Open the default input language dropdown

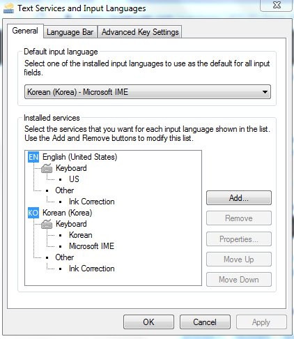(148, 92)
